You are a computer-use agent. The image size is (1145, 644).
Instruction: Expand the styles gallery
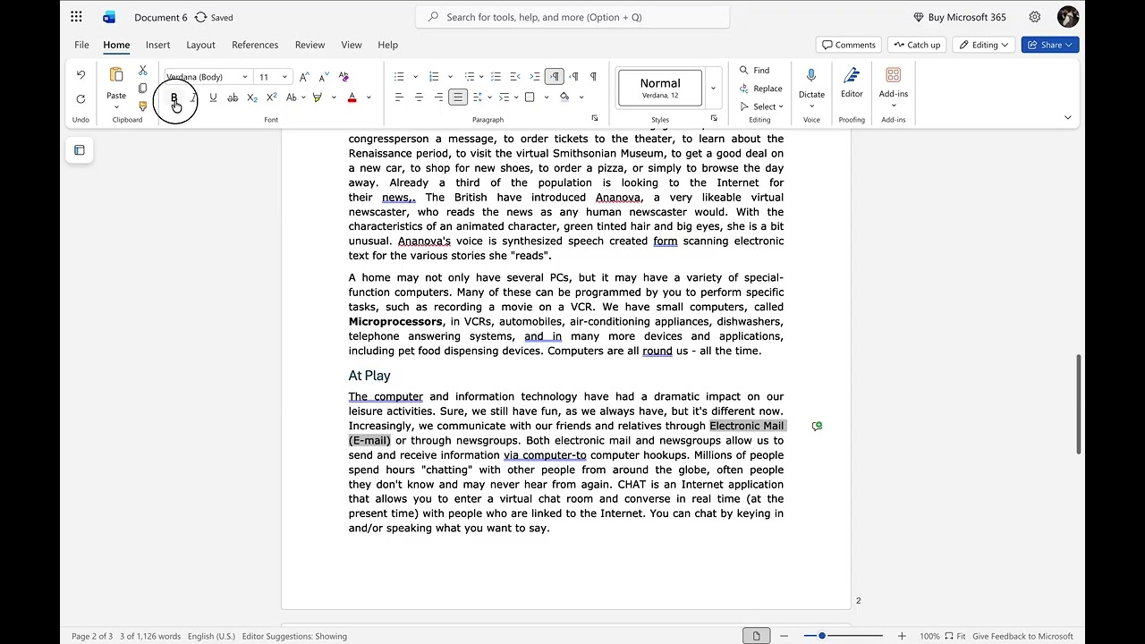click(713, 88)
